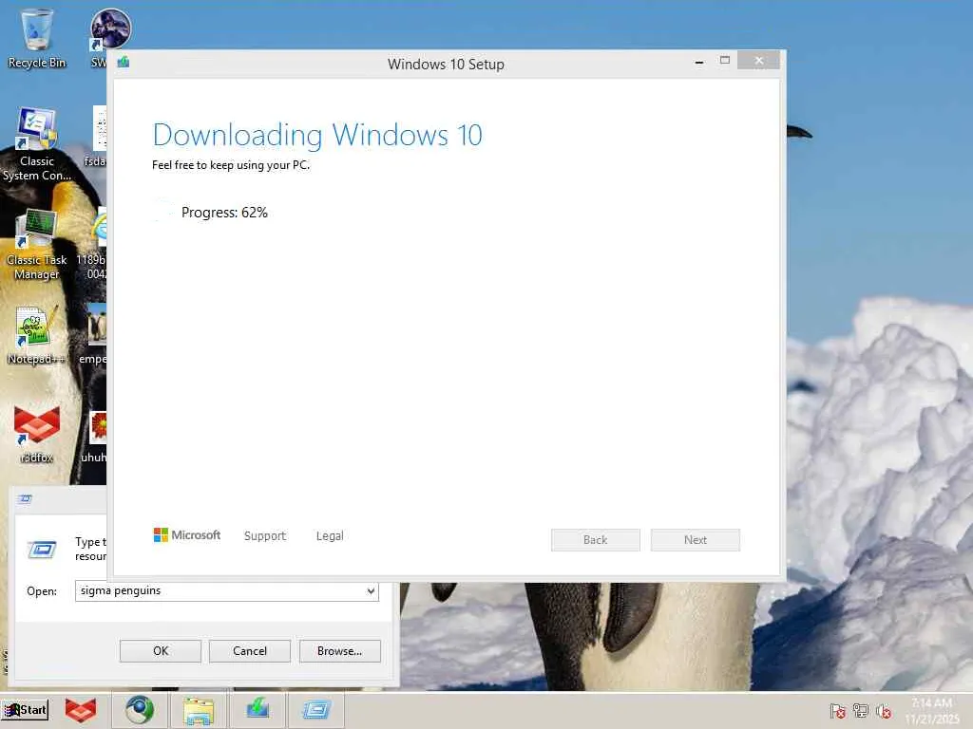This screenshot has width=973, height=729.
Task: Open the radfox desktop shortcut
Action: click(x=37, y=435)
